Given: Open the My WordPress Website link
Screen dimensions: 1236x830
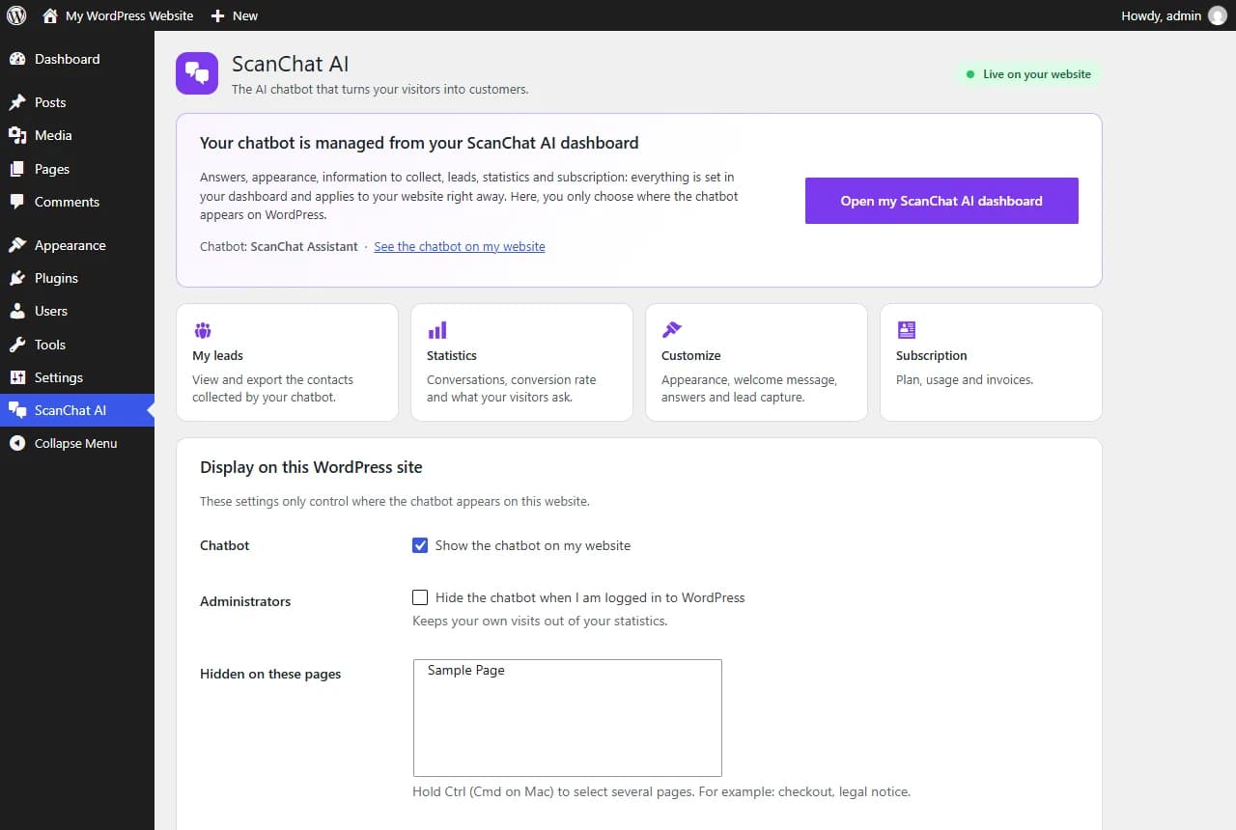Looking at the screenshot, I should (x=129, y=15).
